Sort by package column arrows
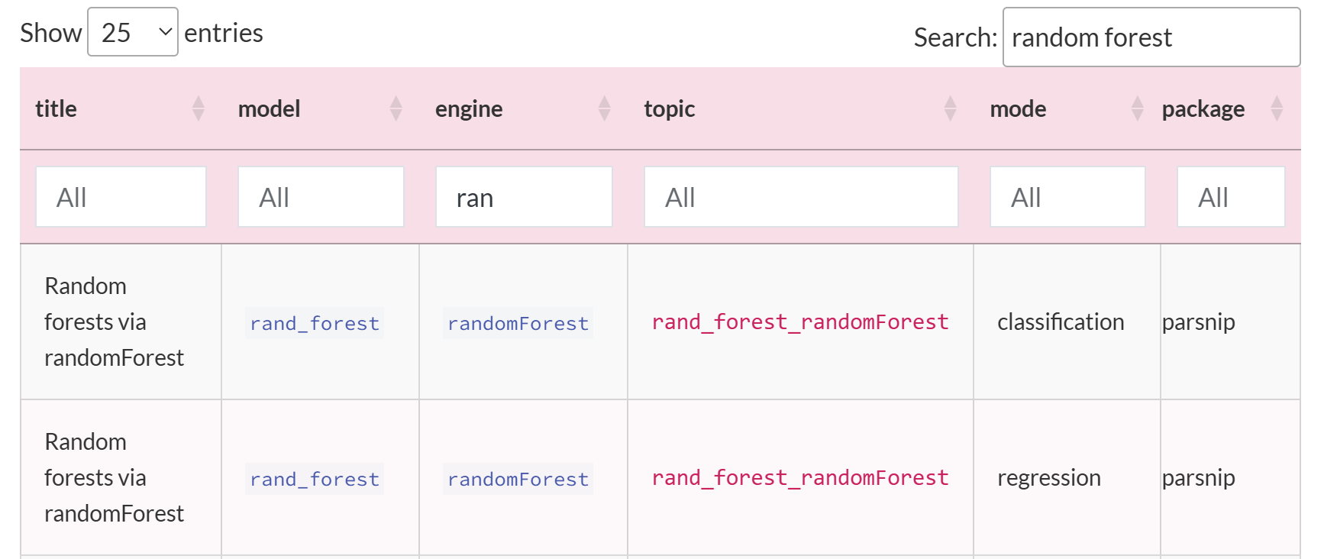 coord(1277,108)
